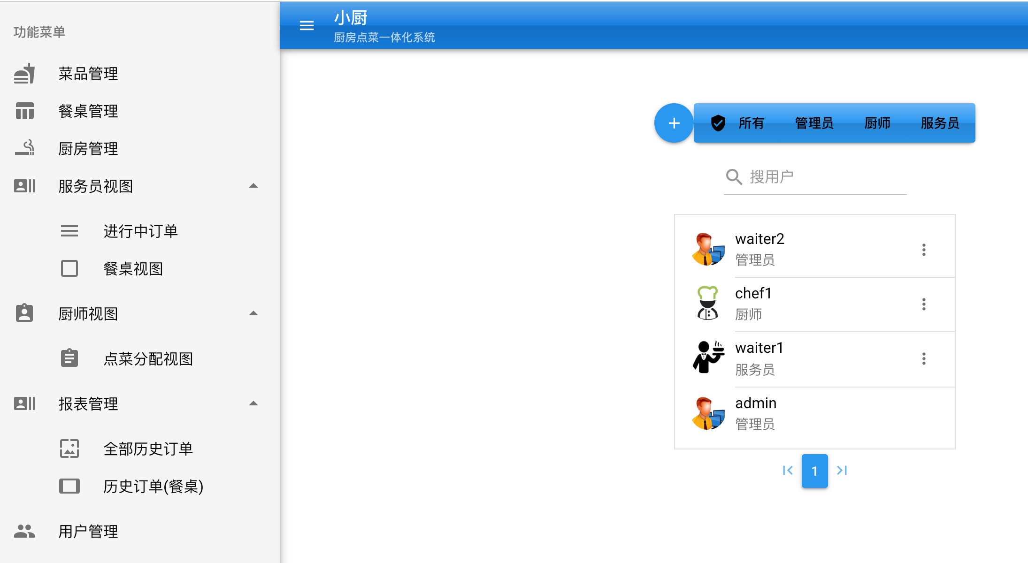
Task: Collapse the 服务员视图 menu group
Action: coord(253,186)
